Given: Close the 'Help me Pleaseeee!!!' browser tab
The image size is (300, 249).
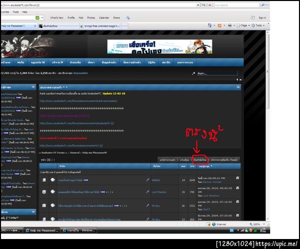Looking at the screenshot, I should (35, 26).
